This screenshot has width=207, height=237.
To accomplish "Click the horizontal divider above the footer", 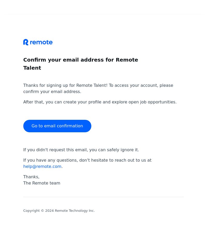I will [x=103, y=197].
